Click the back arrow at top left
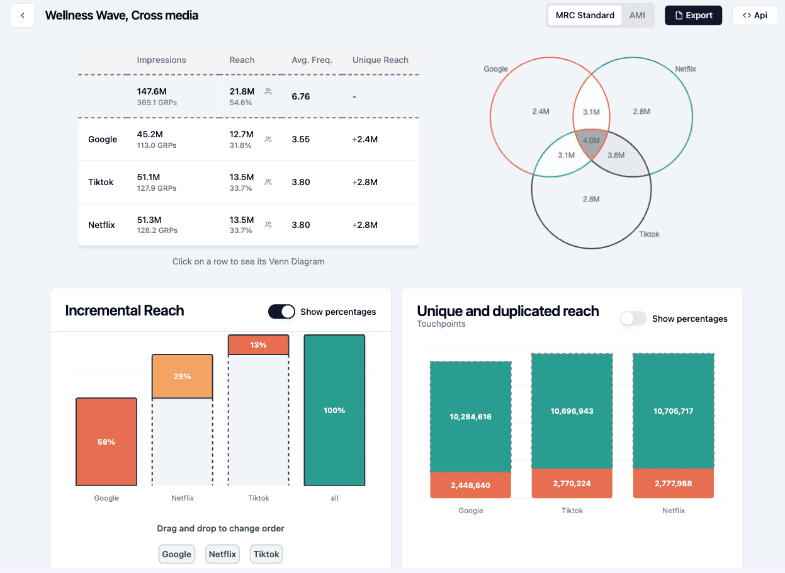This screenshot has width=785, height=573. click(x=22, y=15)
